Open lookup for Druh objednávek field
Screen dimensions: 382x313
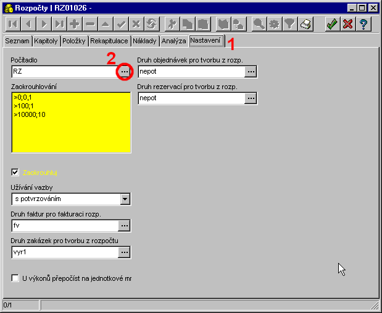tap(251, 72)
